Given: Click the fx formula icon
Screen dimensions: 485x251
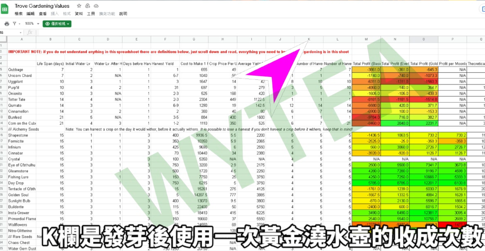Looking at the screenshot, I should tap(30, 32).
